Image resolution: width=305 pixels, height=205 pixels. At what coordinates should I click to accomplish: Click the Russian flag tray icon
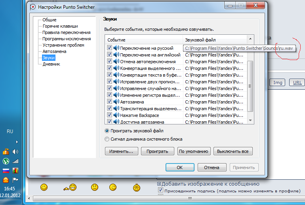click(6, 171)
